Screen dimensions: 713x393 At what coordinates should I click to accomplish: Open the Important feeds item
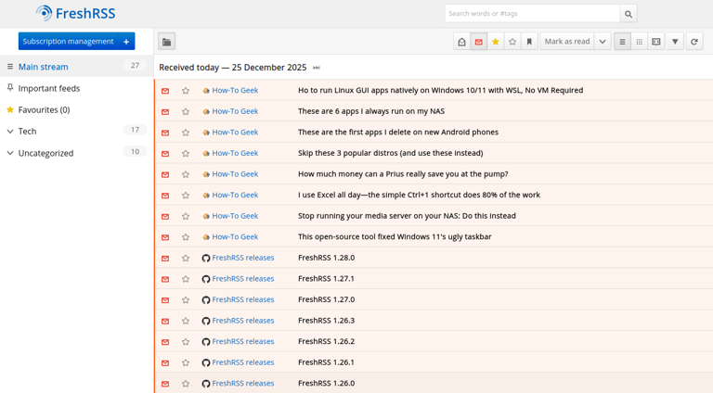pyautogui.click(x=48, y=88)
